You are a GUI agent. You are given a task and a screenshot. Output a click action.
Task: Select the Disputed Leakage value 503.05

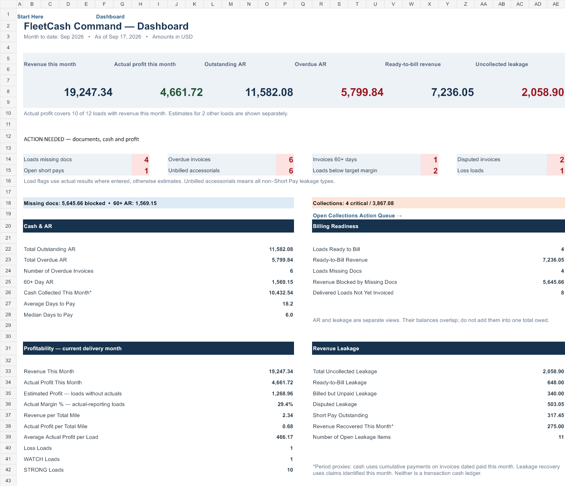[x=556, y=404]
